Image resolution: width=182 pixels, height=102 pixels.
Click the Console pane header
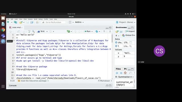click(60, 86)
